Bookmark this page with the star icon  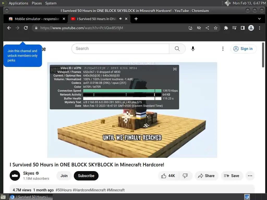tap(216, 28)
